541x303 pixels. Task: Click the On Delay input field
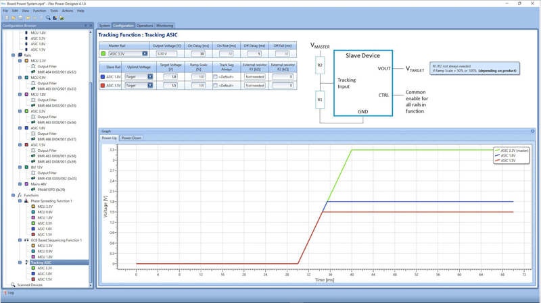[197, 54]
